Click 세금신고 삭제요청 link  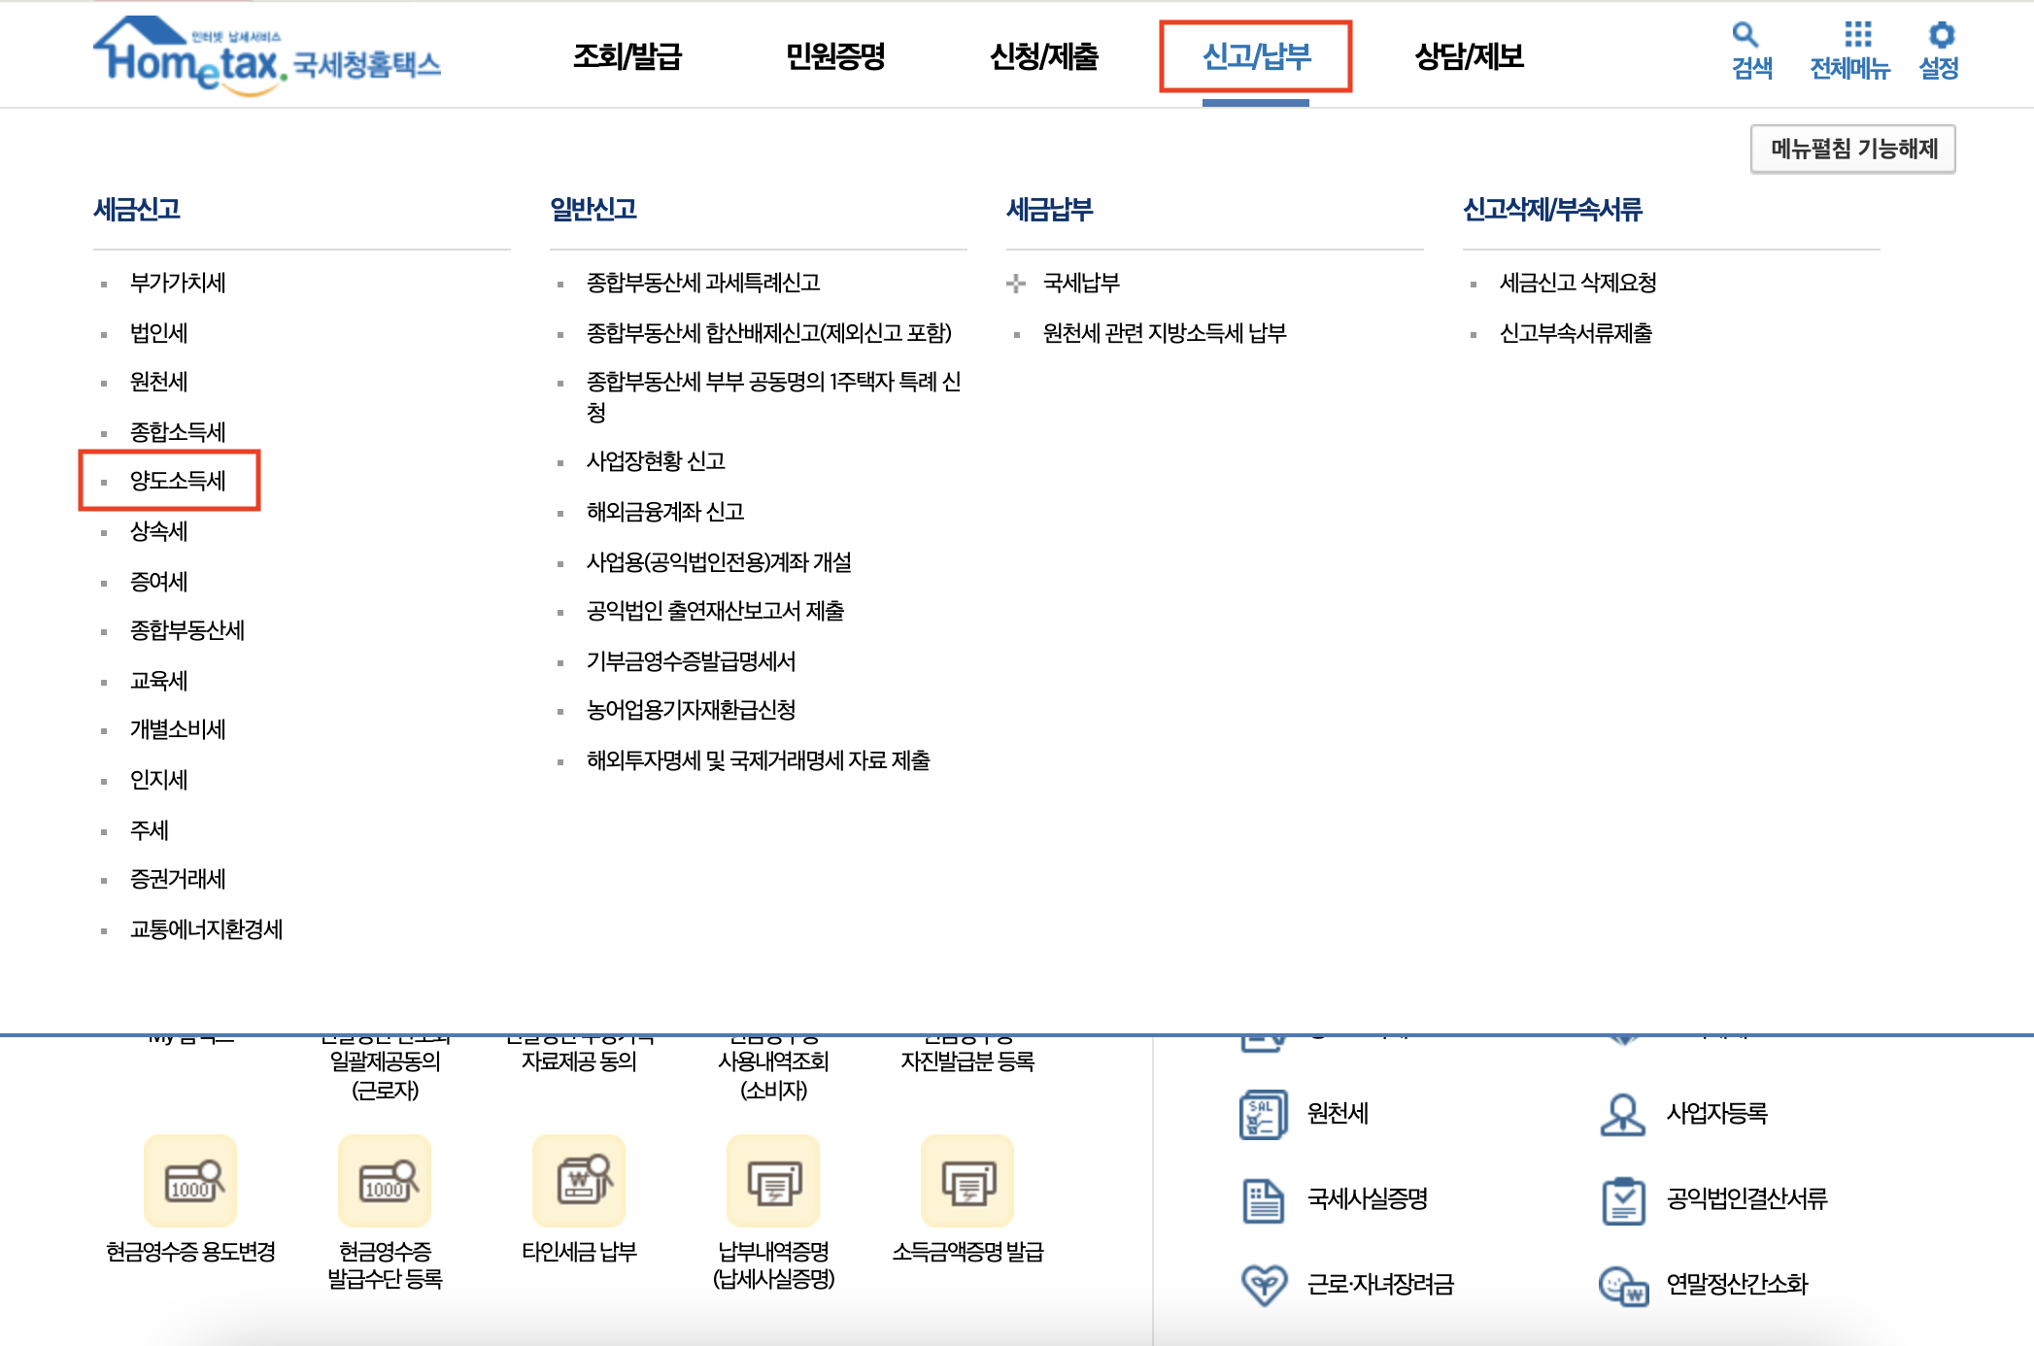tap(1577, 283)
